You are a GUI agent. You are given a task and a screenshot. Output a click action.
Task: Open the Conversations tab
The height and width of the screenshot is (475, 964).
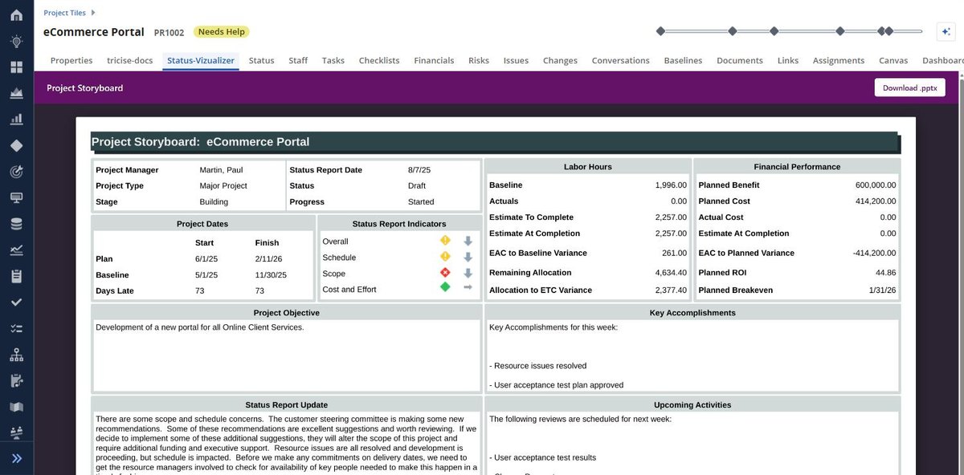point(620,60)
